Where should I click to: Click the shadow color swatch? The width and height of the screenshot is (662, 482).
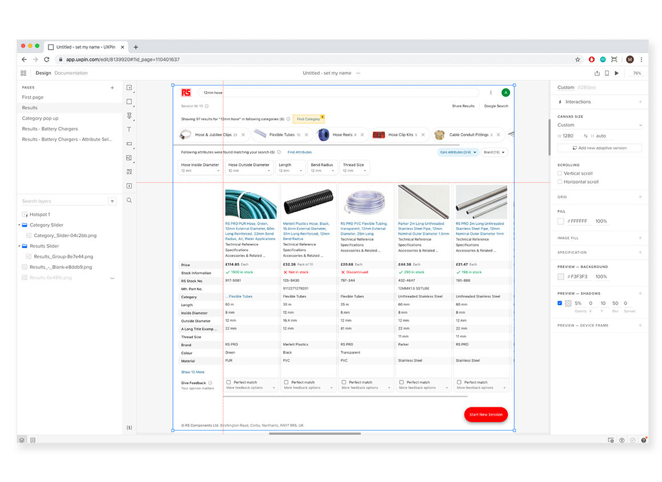(x=568, y=303)
